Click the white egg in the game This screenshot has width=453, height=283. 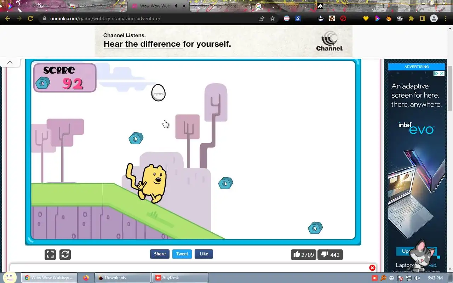[158, 93]
